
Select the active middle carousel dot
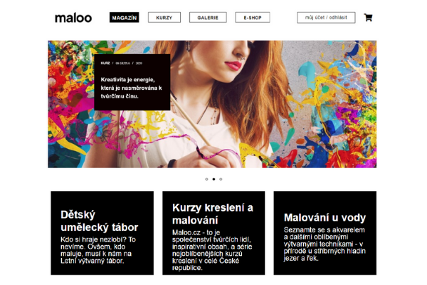coord(213,179)
